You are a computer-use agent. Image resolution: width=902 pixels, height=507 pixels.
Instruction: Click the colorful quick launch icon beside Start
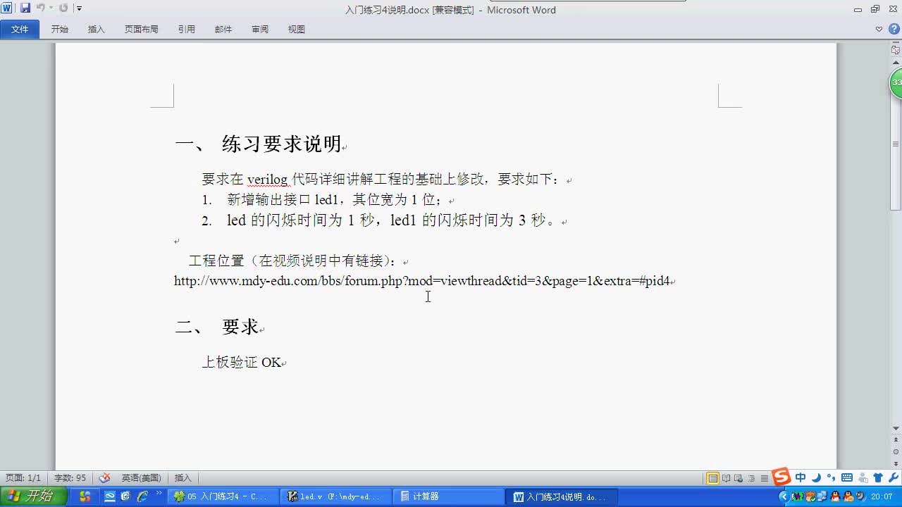coord(85,496)
